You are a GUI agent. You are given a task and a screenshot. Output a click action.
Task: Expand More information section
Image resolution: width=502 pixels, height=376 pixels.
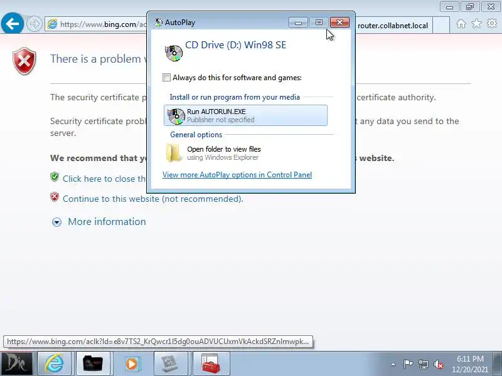56,222
